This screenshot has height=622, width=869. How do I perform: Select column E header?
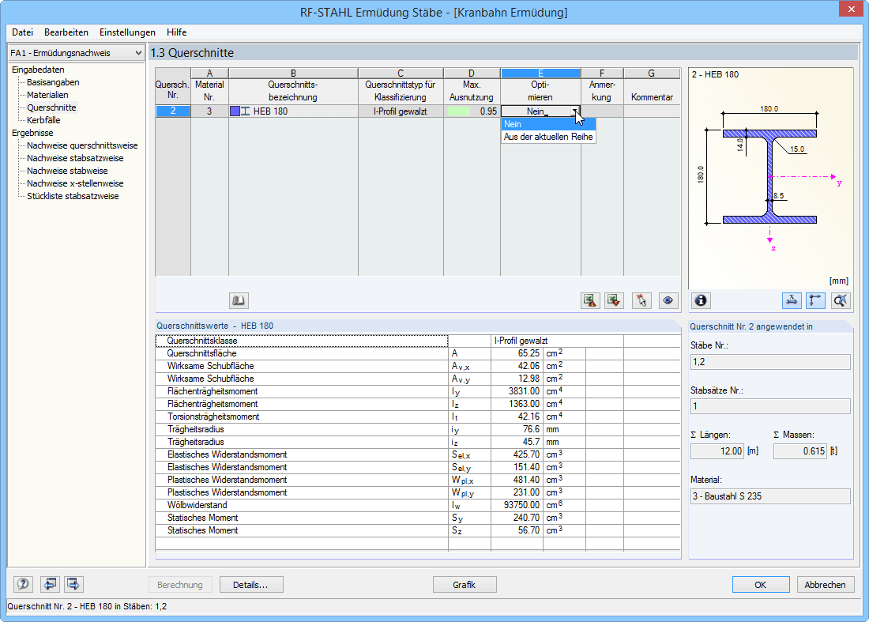click(540, 74)
